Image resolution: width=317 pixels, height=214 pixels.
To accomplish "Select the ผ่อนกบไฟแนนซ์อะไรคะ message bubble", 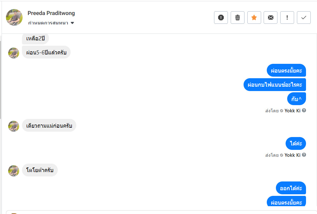I will tap(275, 85).
